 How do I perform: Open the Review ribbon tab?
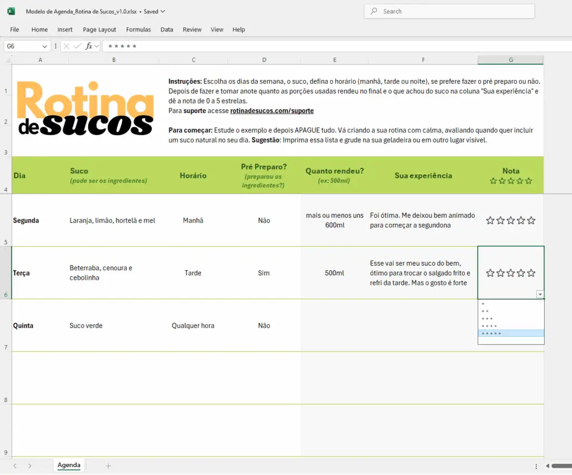tap(192, 30)
